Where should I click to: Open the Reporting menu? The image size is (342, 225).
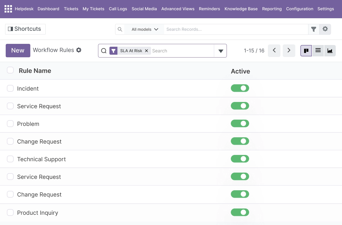point(272,9)
